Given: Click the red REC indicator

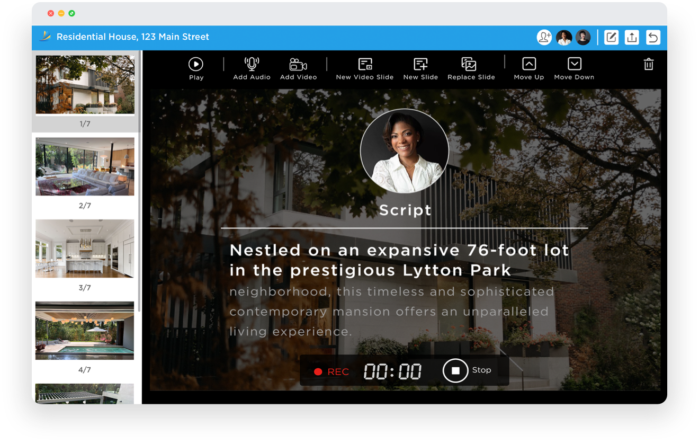Looking at the screenshot, I should (x=331, y=372).
